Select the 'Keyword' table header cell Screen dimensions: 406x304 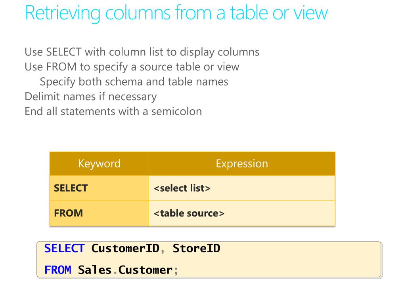pyautogui.click(x=100, y=164)
